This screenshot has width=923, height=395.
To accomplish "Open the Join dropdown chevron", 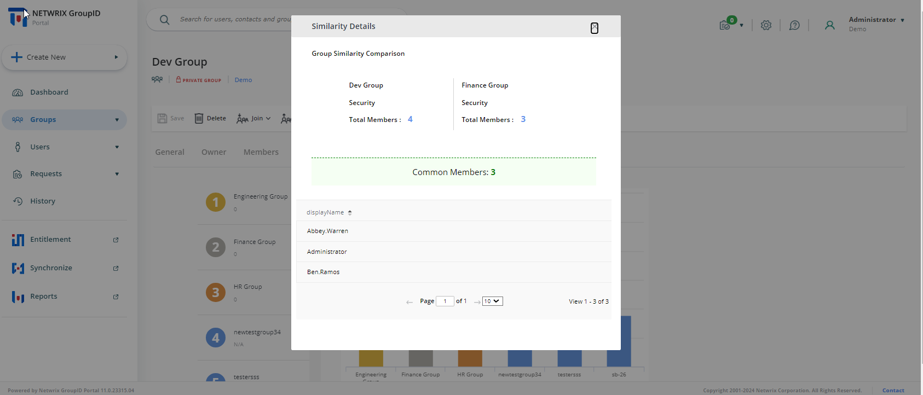I will point(268,118).
